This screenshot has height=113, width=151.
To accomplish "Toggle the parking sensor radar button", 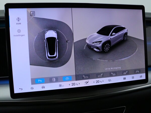I will 40,81.
